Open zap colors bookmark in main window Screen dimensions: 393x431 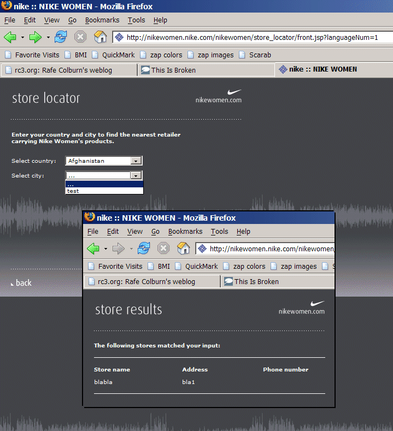click(x=161, y=55)
